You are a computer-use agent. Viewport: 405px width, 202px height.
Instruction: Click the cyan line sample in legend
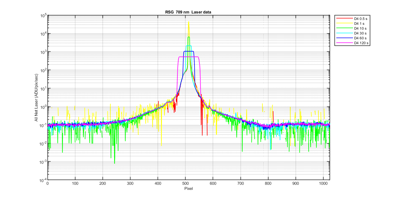[345, 33]
